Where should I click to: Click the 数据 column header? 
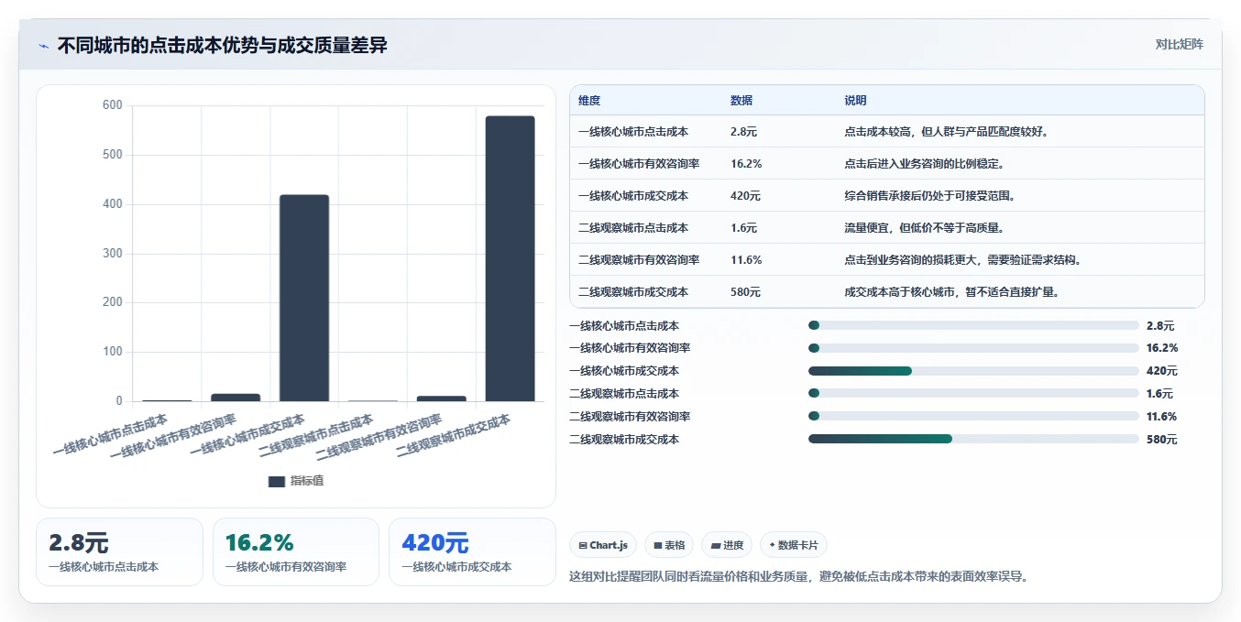pos(741,101)
